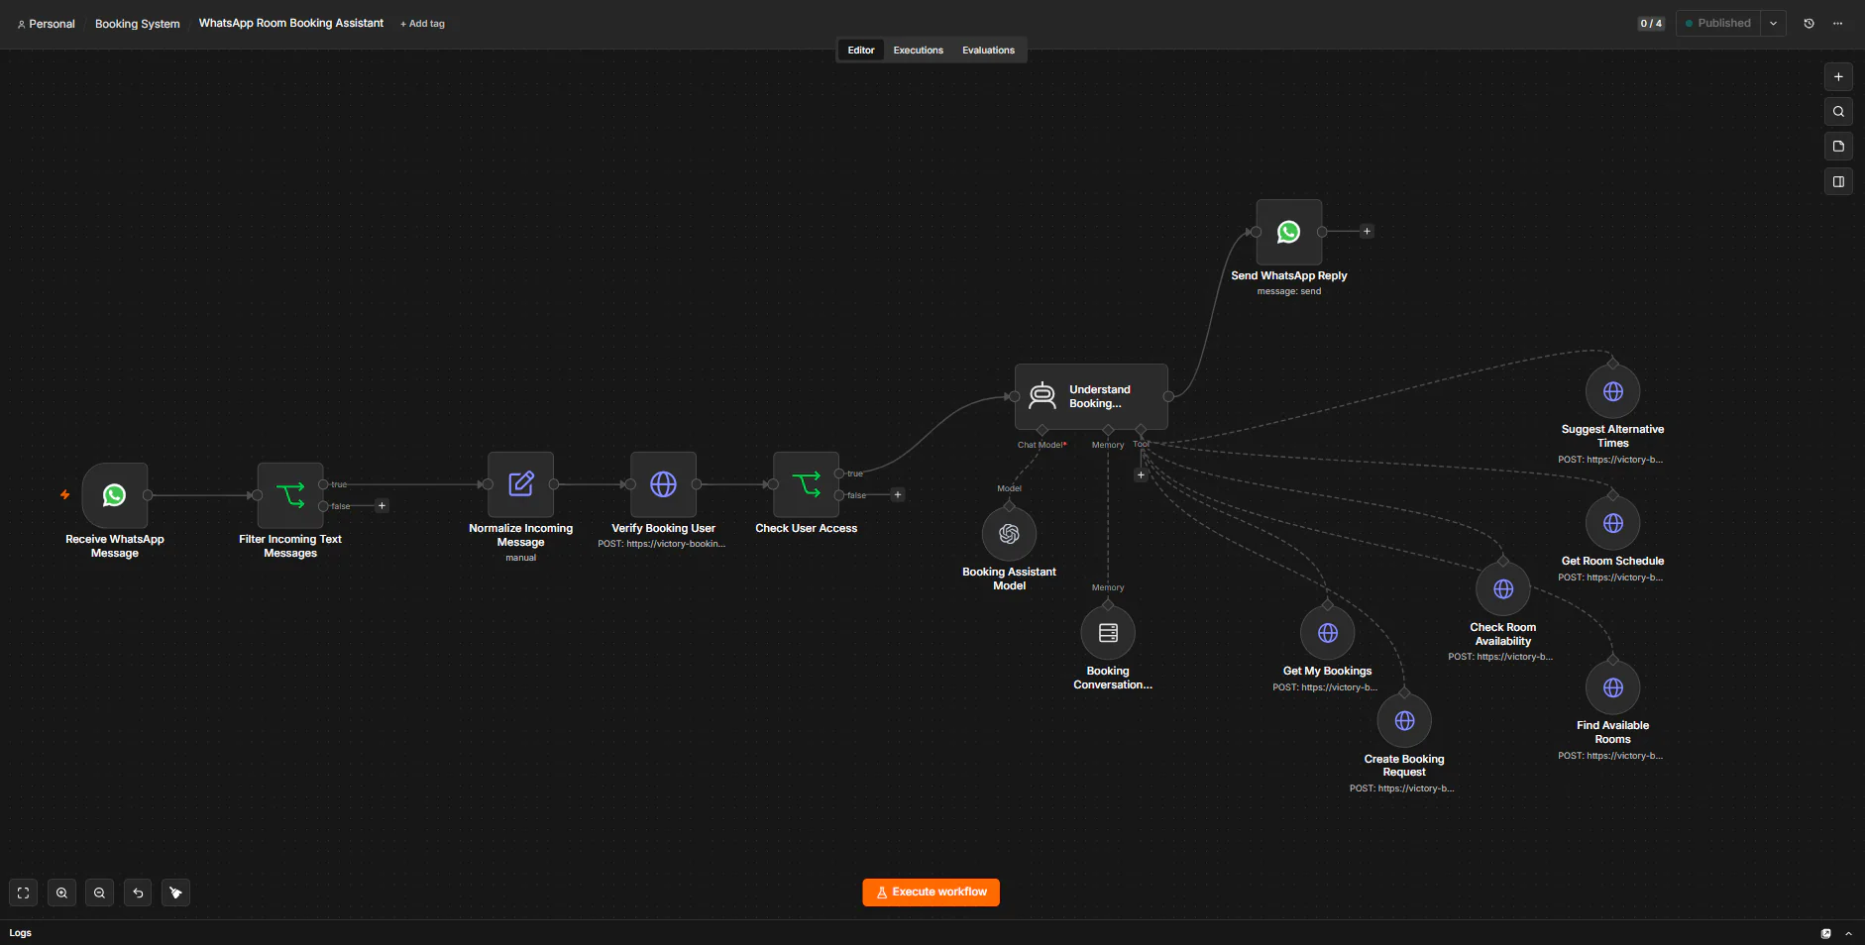The image size is (1865, 945).
Task: Open the Booking System project breadcrumb
Action: tap(137, 24)
